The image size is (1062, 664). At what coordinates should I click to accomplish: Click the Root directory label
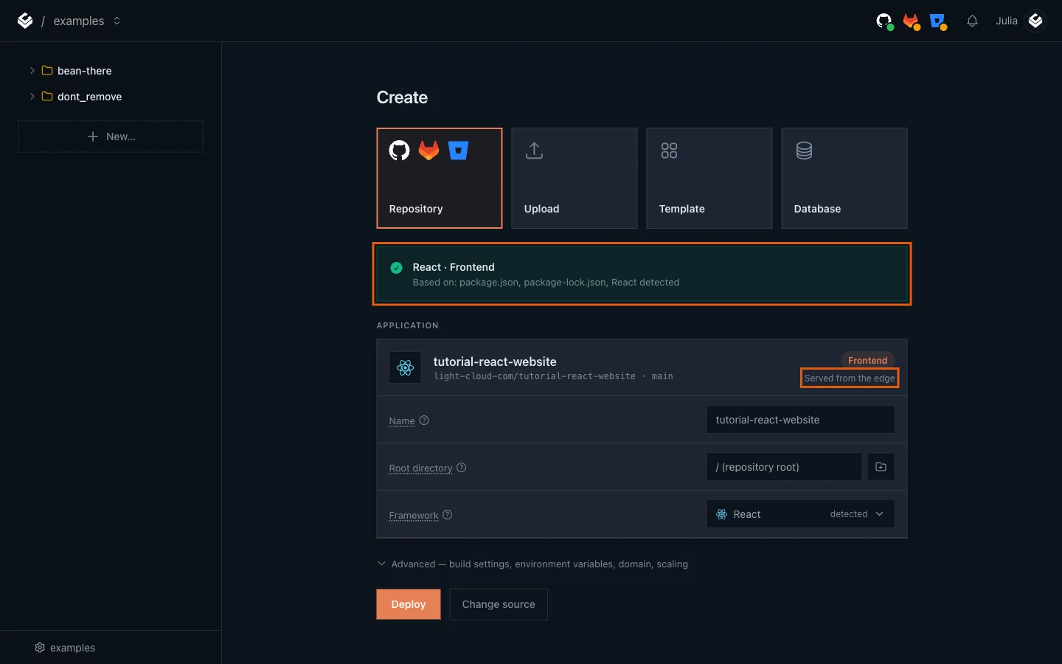pos(421,468)
